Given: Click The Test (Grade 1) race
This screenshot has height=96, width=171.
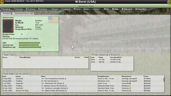Looking at the screenshot, I should tap(50, 81).
